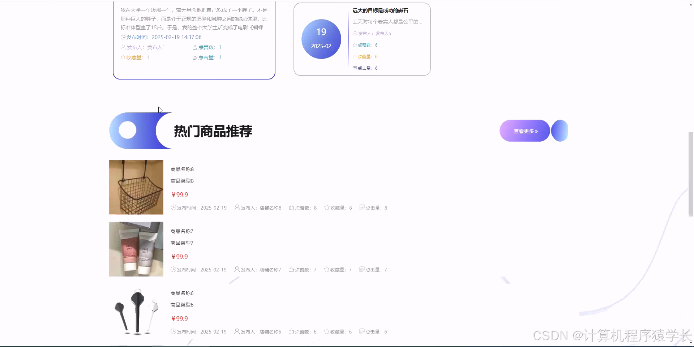This screenshot has width=694, height=347.
Task: Select the date circle showing 19 2025-02
Action: [x=321, y=39]
